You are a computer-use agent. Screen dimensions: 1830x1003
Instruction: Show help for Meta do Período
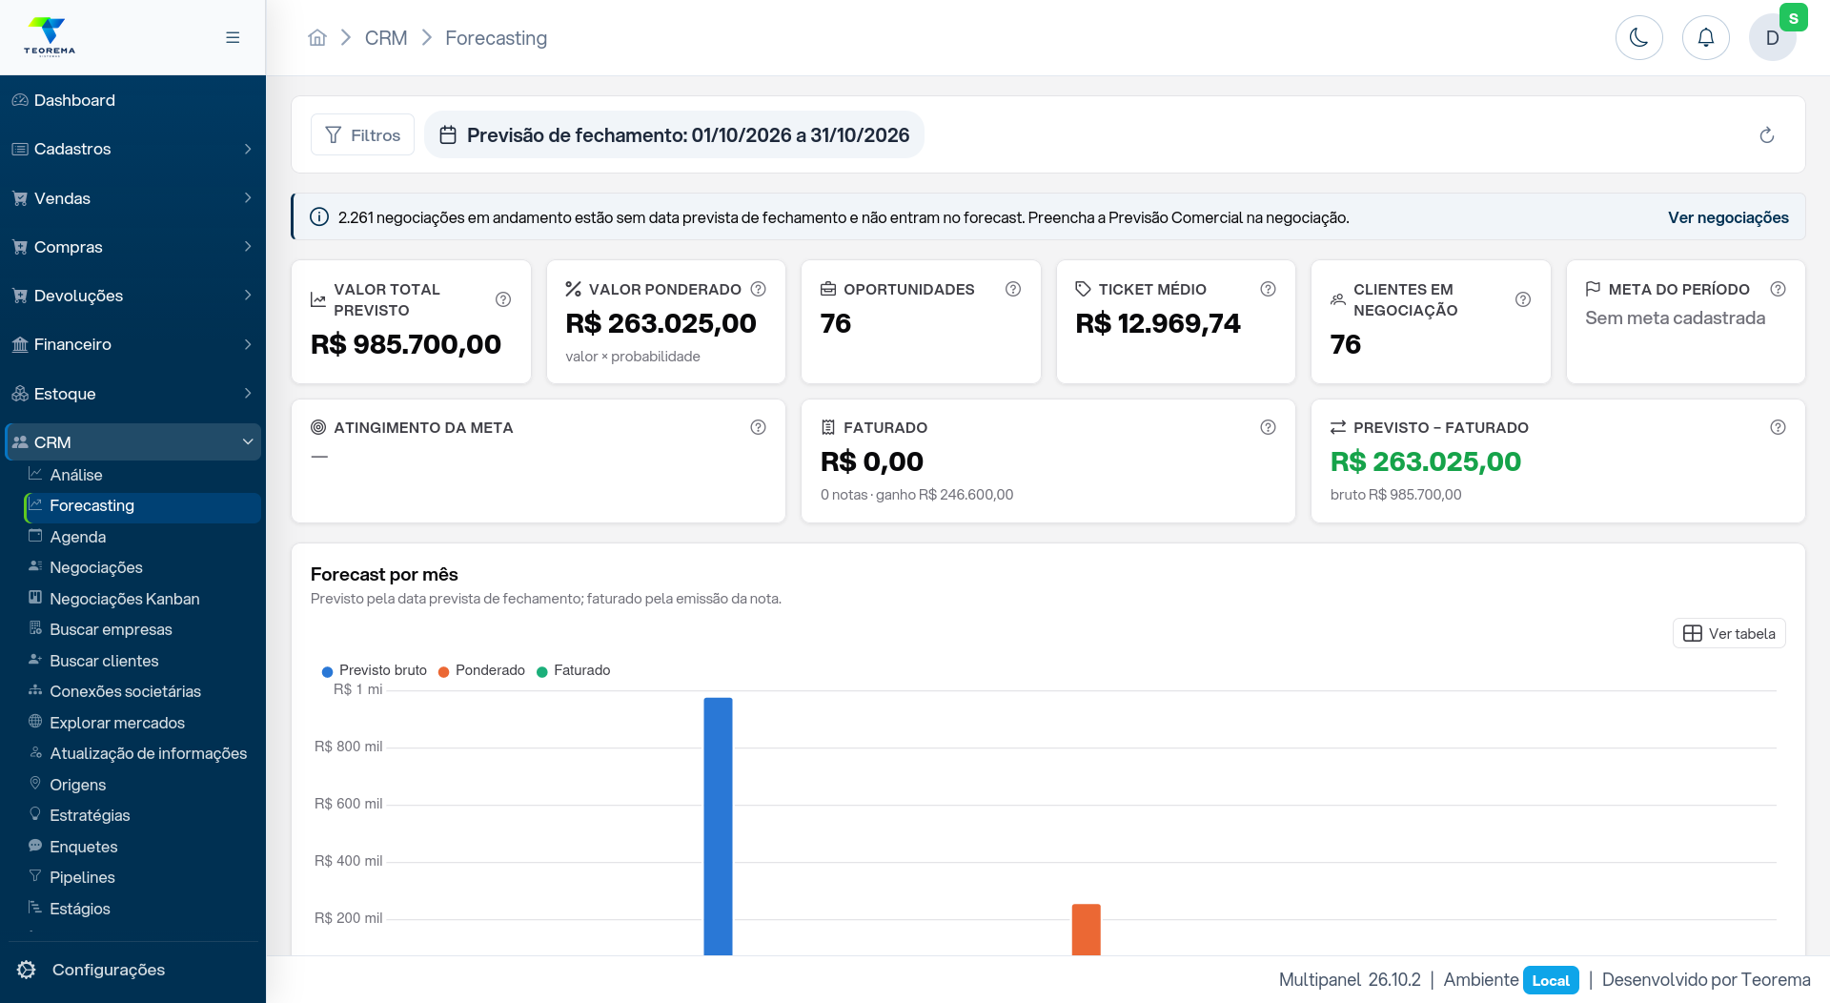[1778, 289]
